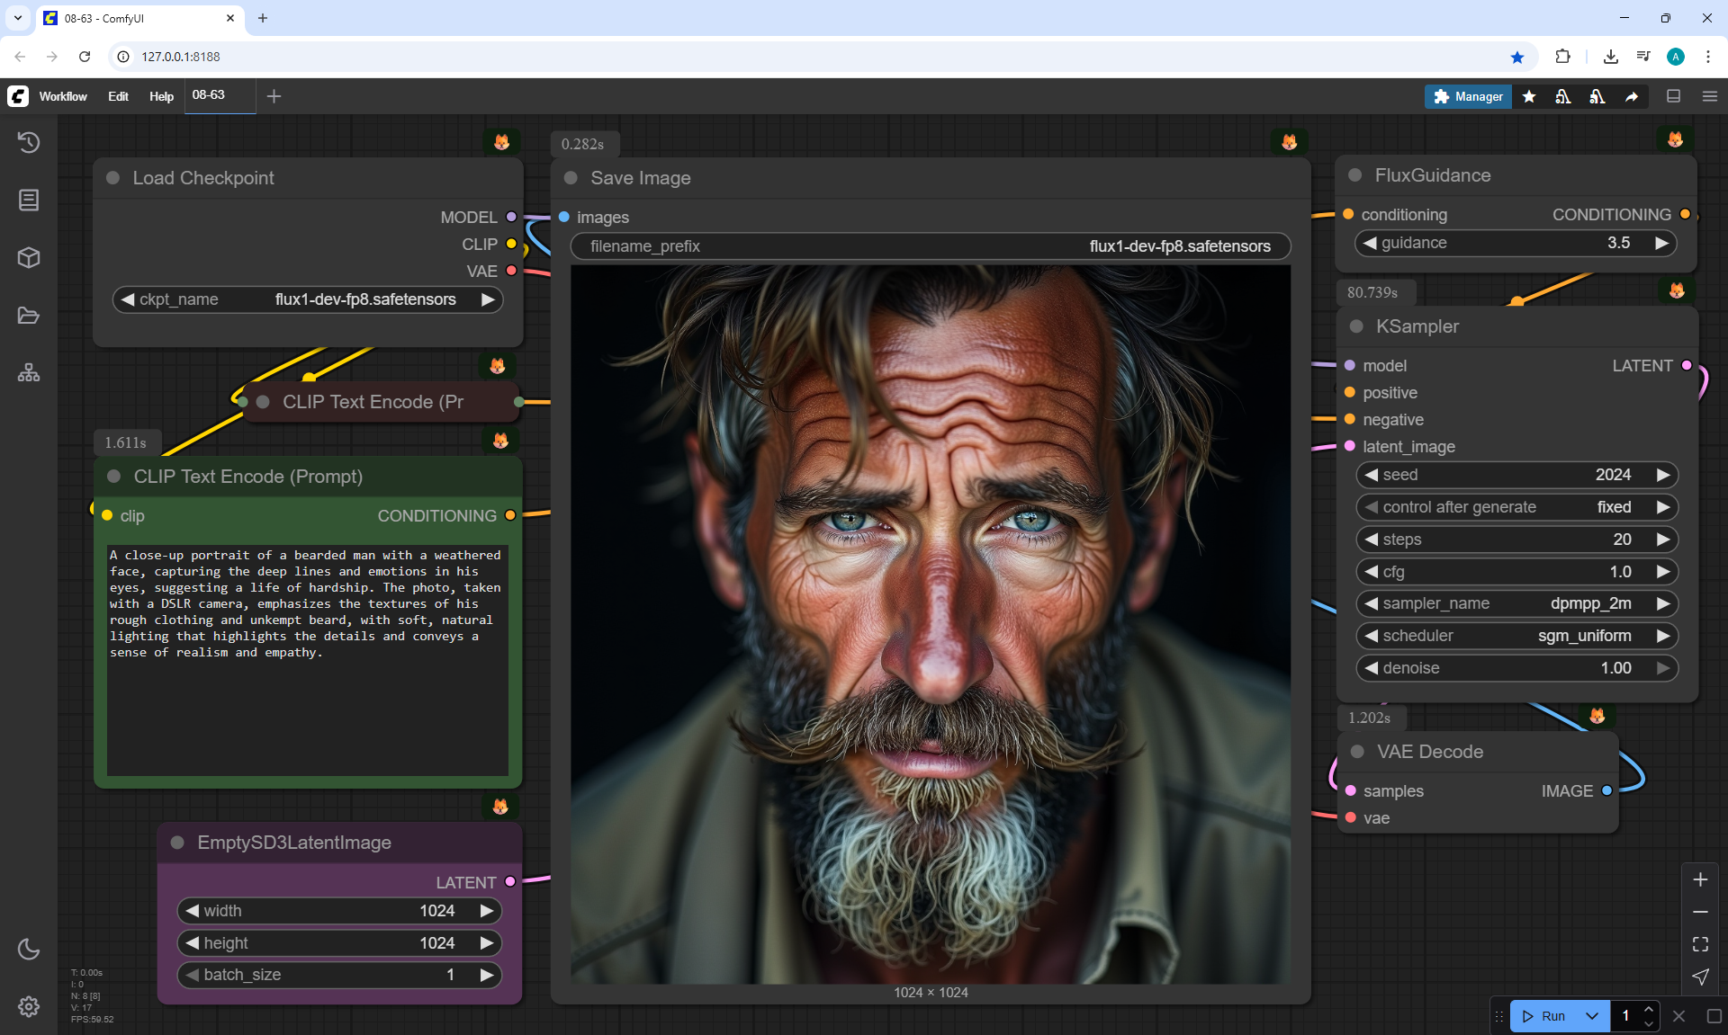Increase guidance value with right arrow

tap(1661, 243)
